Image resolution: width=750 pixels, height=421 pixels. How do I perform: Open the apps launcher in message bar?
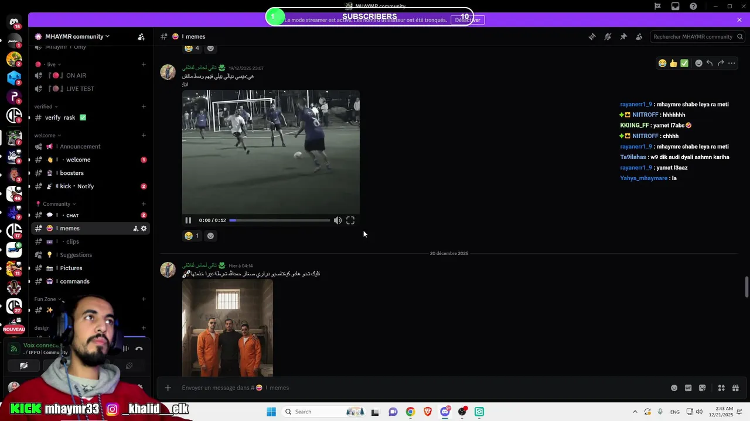point(721,388)
